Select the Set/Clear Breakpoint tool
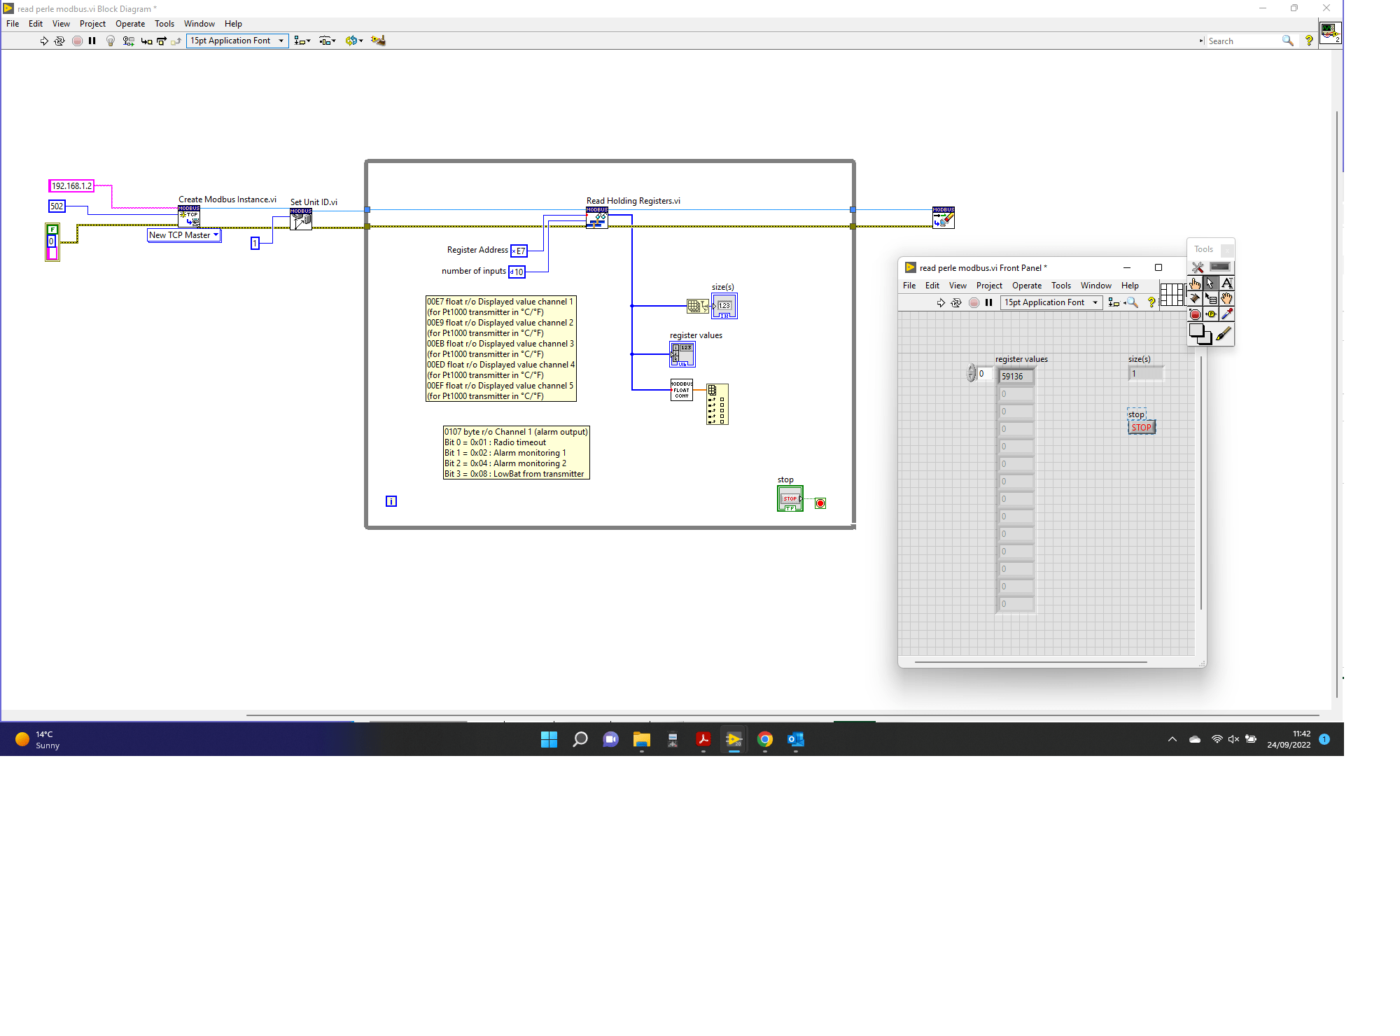 coord(1196,314)
